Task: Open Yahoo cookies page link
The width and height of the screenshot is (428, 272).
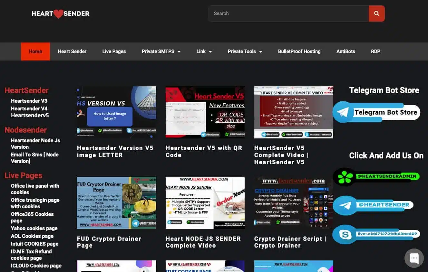Action: [34, 228]
